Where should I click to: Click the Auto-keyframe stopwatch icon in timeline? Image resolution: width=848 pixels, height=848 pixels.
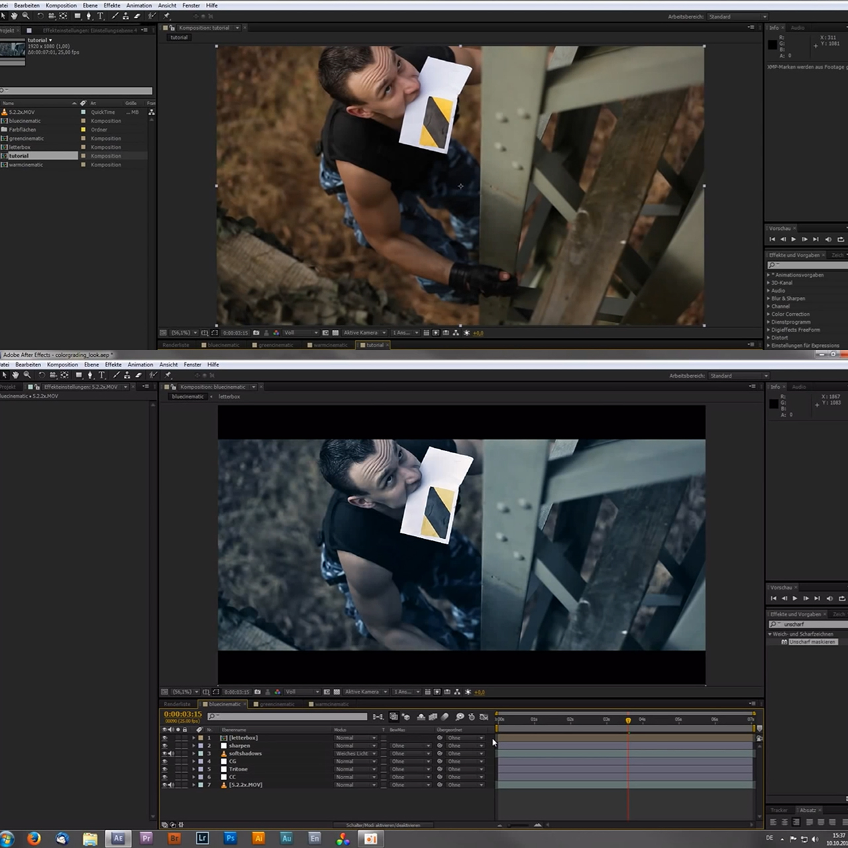point(471,717)
